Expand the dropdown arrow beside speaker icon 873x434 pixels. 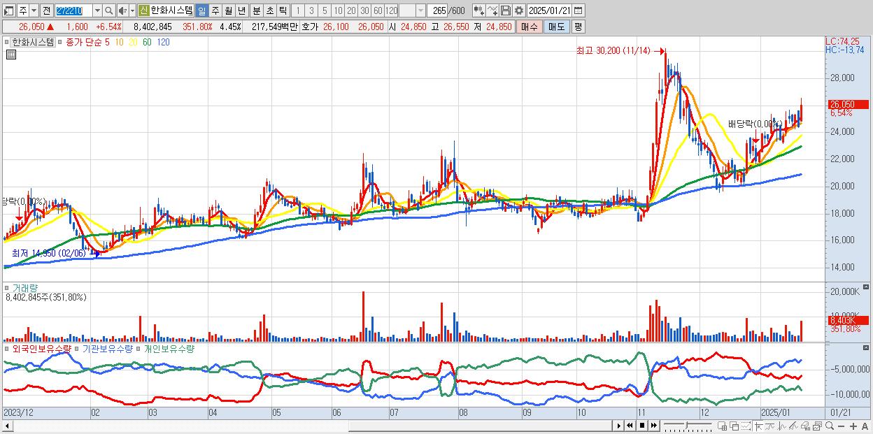132,10
